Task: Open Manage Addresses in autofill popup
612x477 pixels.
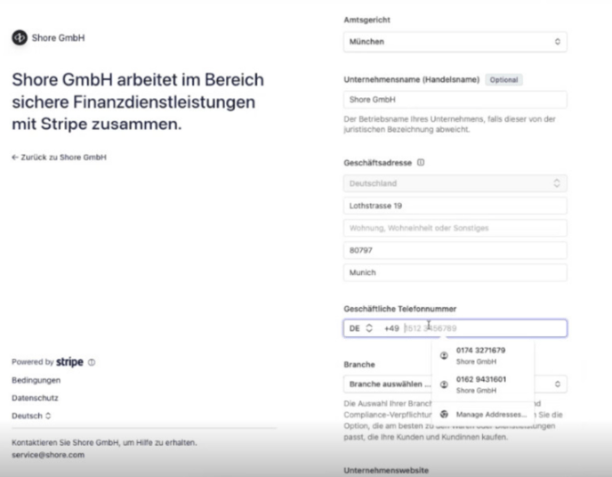Action: coord(491,415)
